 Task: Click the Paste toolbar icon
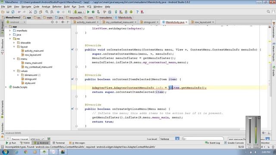coord(41,12)
